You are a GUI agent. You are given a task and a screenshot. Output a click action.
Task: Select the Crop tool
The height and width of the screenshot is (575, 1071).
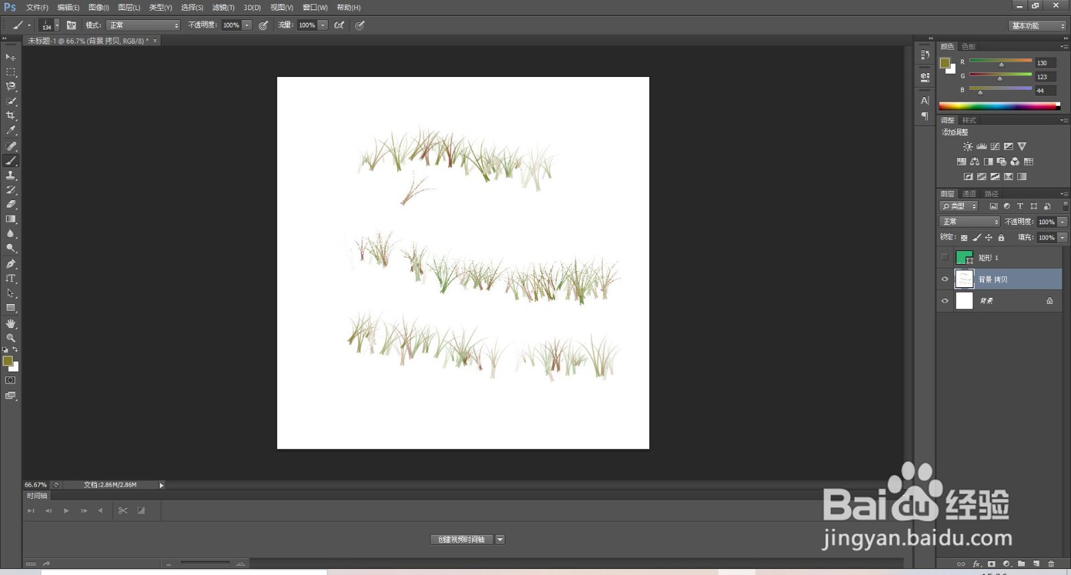[x=11, y=116]
